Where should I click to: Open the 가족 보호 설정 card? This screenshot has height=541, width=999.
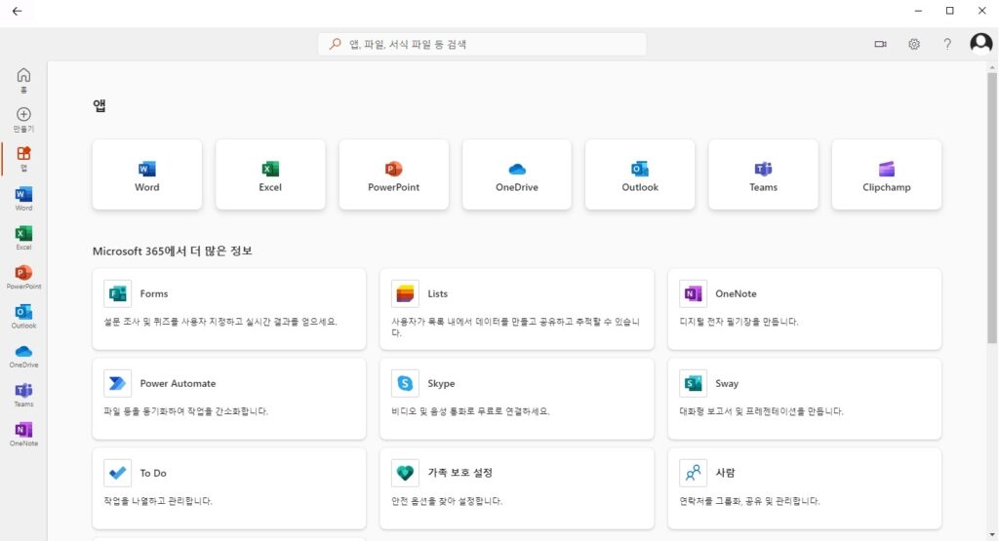tap(517, 488)
